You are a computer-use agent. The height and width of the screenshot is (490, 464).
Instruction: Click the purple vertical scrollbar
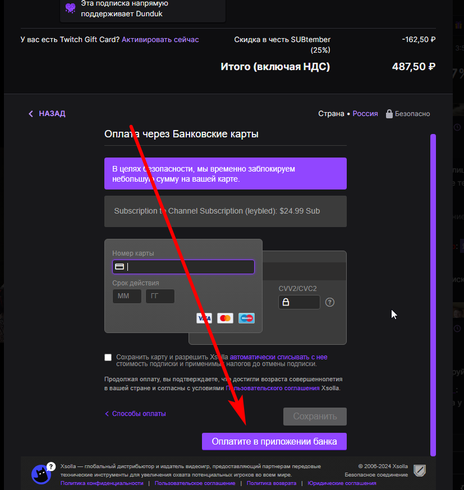click(x=433, y=295)
